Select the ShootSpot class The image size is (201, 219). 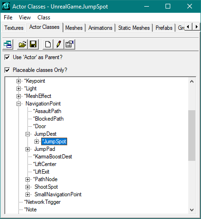click(46, 187)
